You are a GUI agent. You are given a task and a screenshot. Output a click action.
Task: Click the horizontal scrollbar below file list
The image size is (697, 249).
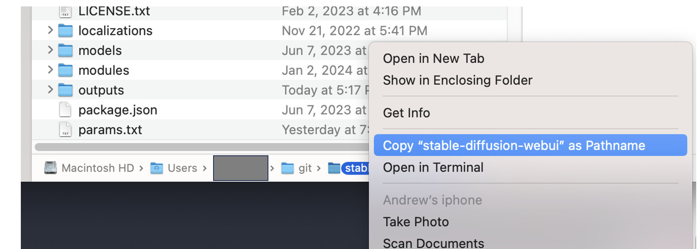tap(201, 147)
